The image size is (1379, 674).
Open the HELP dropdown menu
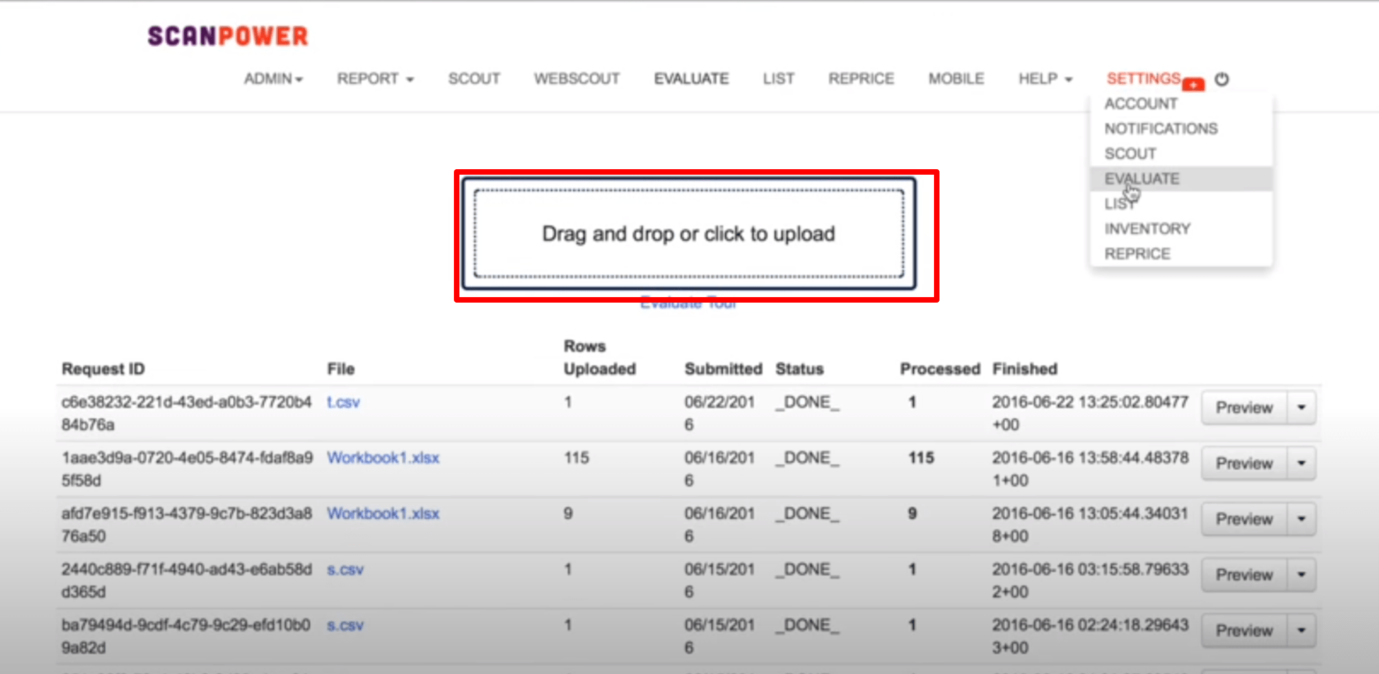[x=1045, y=78]
